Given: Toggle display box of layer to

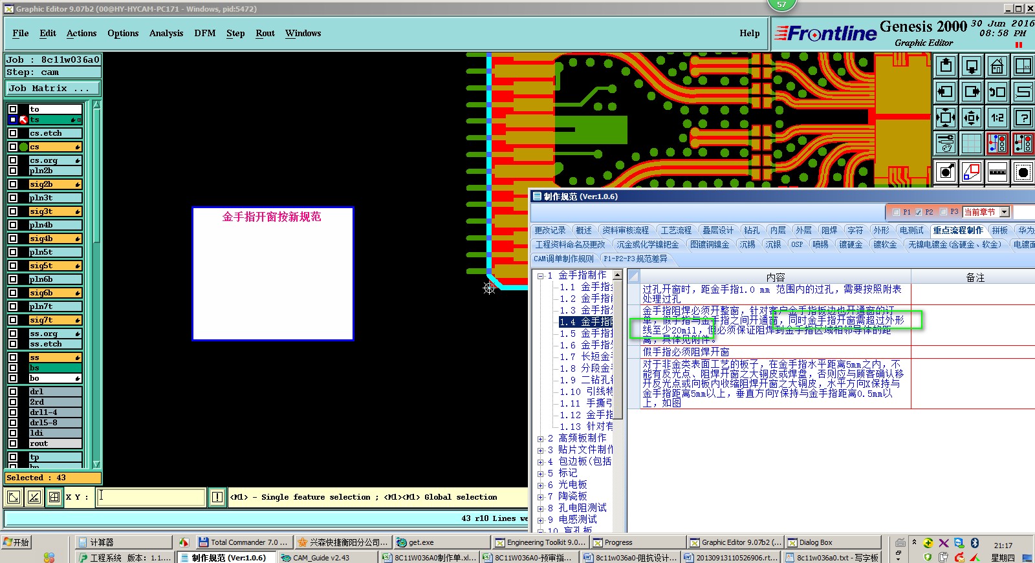Looking at the screenshot, I should pos(13,109).
